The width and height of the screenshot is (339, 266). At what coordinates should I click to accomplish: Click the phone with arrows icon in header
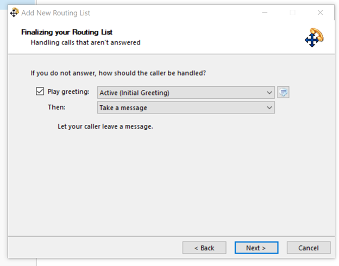(314, 37)
